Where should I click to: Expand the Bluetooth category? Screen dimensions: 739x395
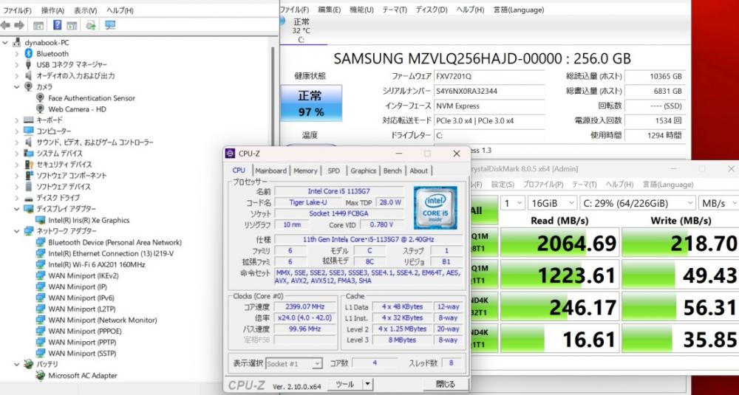(17, 54)
